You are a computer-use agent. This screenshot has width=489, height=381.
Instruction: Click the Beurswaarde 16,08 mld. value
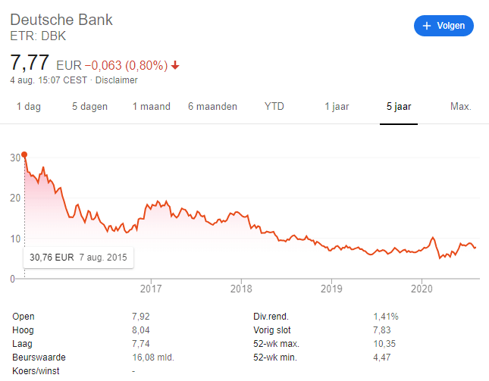click(x=153, y=358)
